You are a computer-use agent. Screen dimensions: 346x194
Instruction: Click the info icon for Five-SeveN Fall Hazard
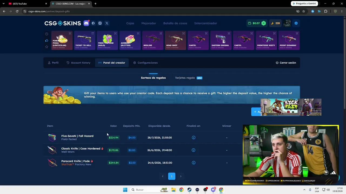[x=194, y=137]
